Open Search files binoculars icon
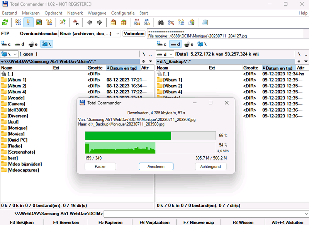The height and width of the screenshot is (225, 309). tap(161, 22)
